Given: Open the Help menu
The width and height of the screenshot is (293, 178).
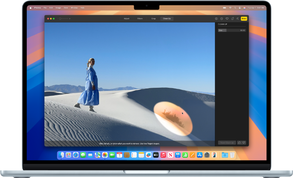Looking at the screenshot, I should pyautogui.click(x=82, y=8).
